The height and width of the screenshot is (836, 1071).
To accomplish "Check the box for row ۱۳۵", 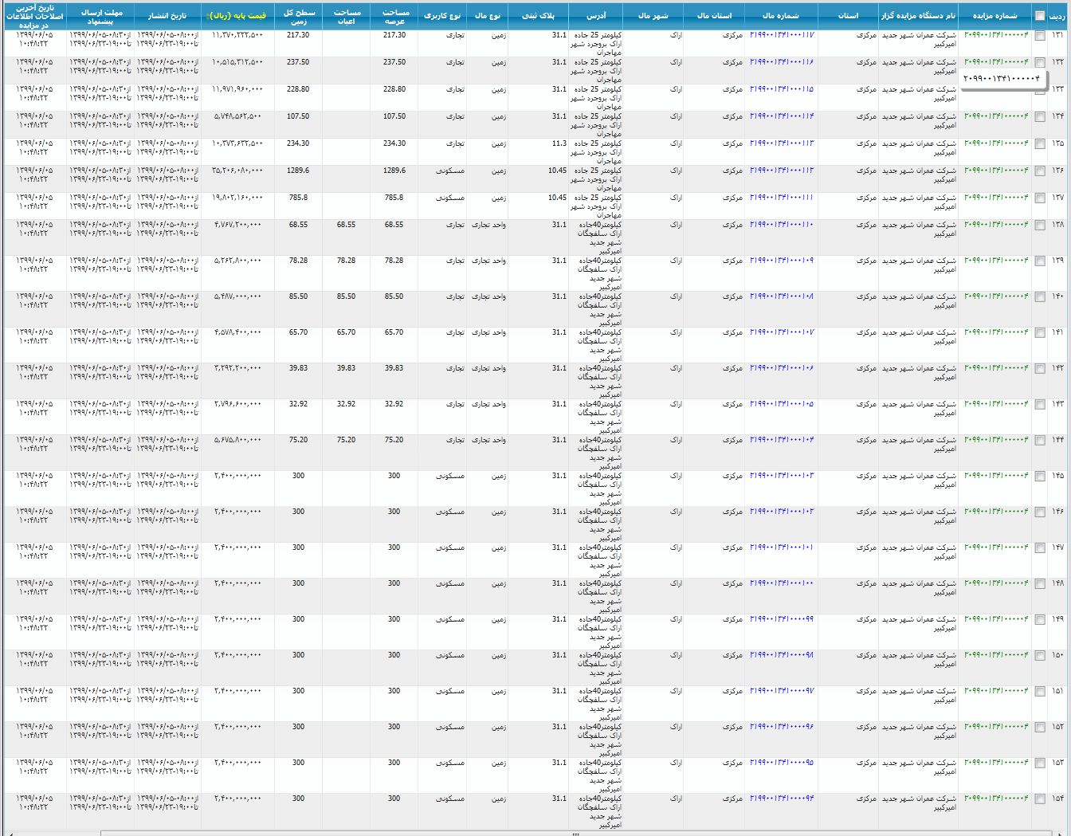I will [1040, 144].
